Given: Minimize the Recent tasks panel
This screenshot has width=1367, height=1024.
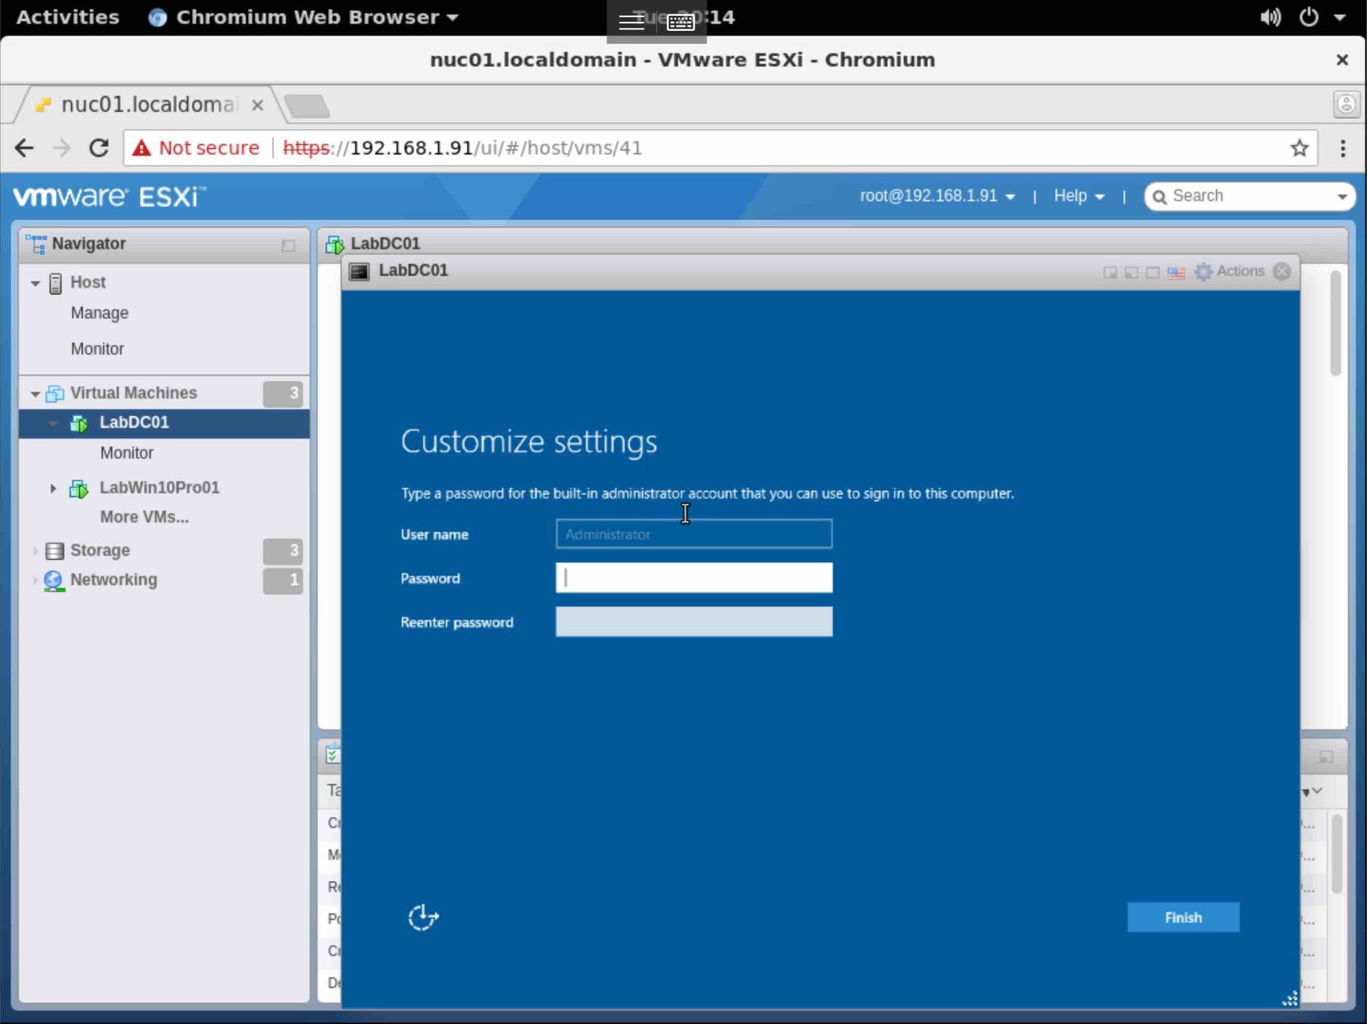Looking at the screenshot, I should 1326,757.
